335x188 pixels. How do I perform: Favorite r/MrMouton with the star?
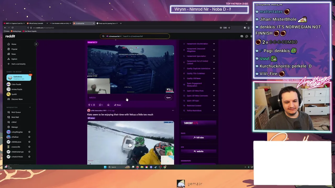(x=29, y=142)
